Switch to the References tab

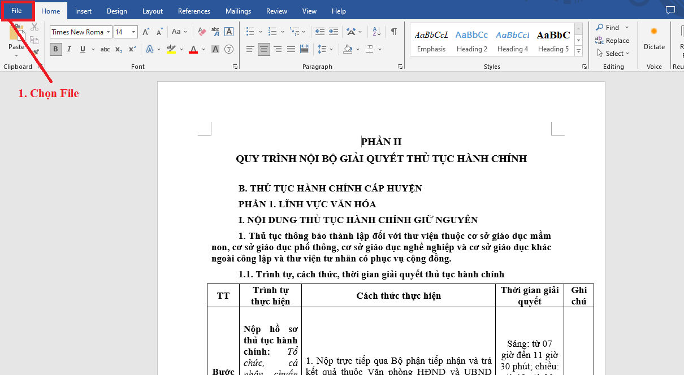[x=194, y=11]
